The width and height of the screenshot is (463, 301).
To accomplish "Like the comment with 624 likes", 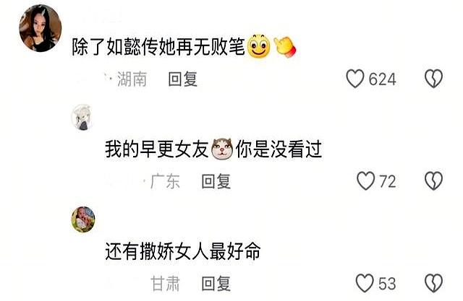I will click(x=354, y=79).
